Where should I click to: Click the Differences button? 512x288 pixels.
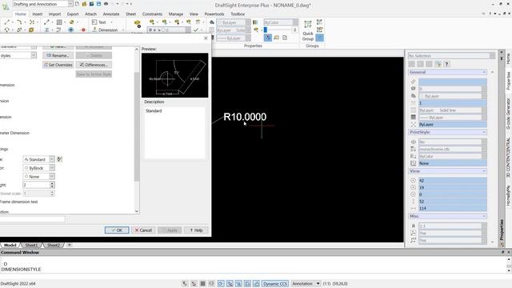(94, 65)
